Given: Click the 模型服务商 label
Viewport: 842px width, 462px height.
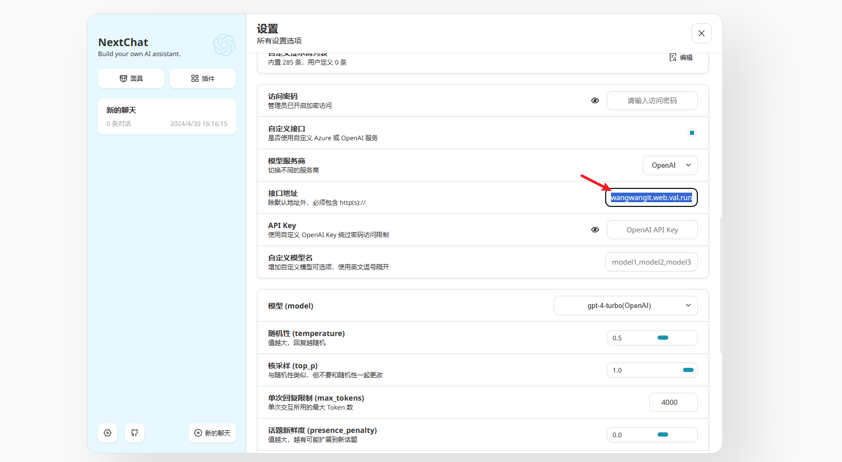Looking at the screenshot, I should (x=287, y=161).
